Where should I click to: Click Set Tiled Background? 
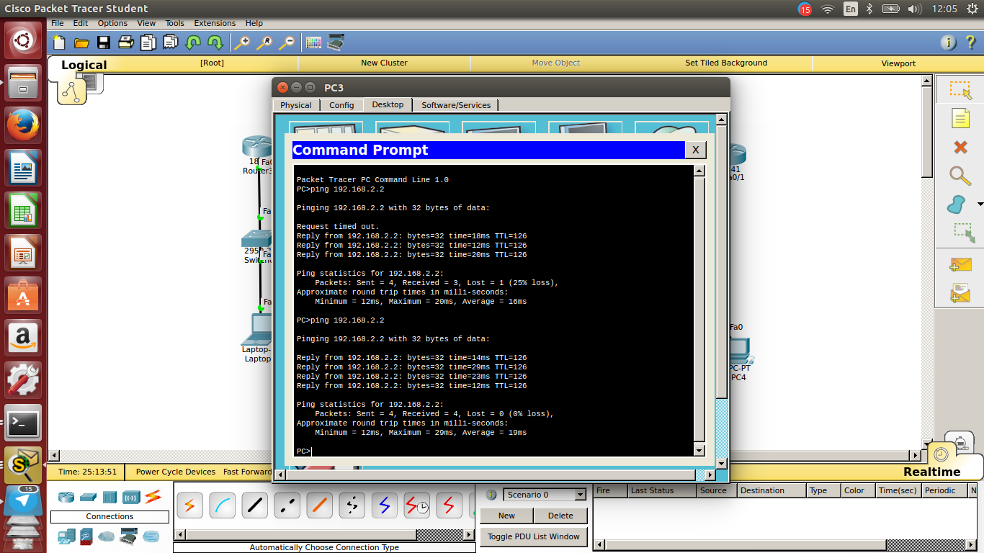coord(726,63)
